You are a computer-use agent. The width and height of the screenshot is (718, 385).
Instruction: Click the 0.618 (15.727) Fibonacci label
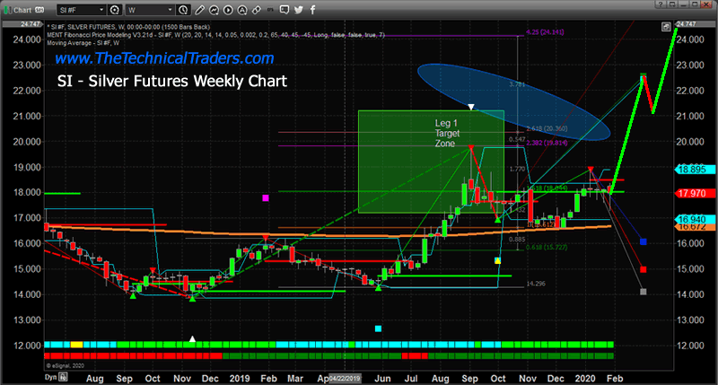coord(547,247)
